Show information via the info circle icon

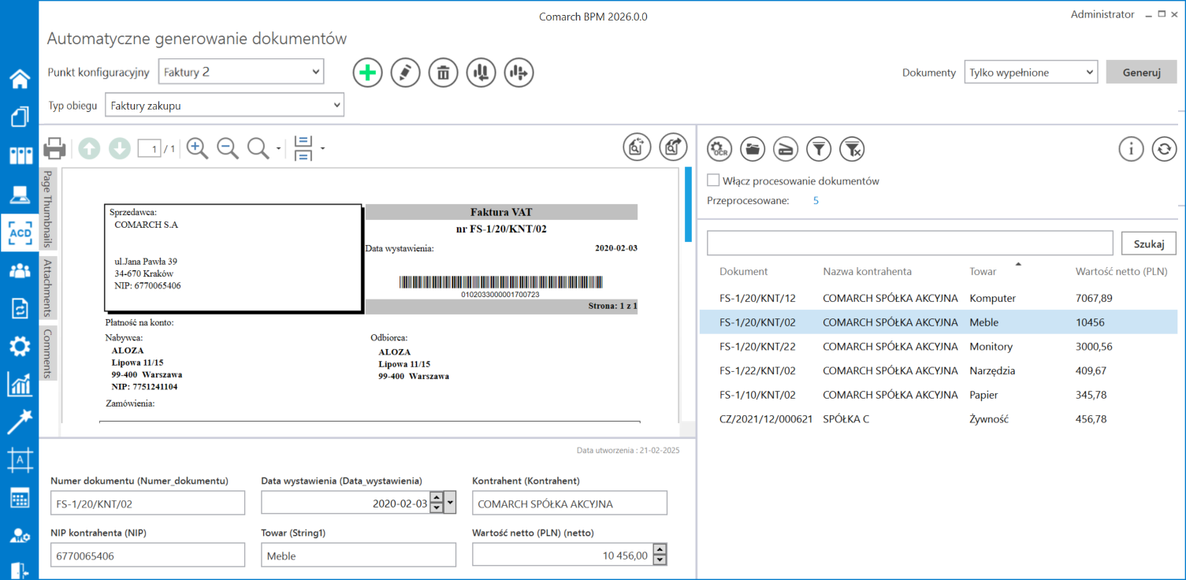point(1131,148)
